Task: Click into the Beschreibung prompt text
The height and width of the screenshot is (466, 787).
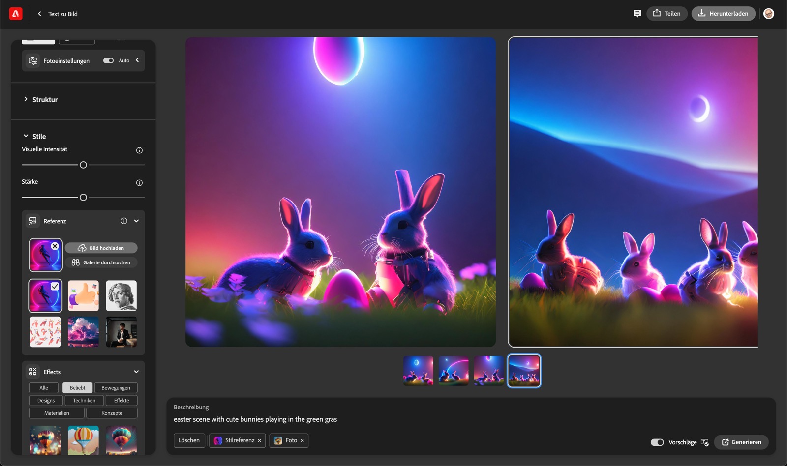Action: click(x=255, y=419)
